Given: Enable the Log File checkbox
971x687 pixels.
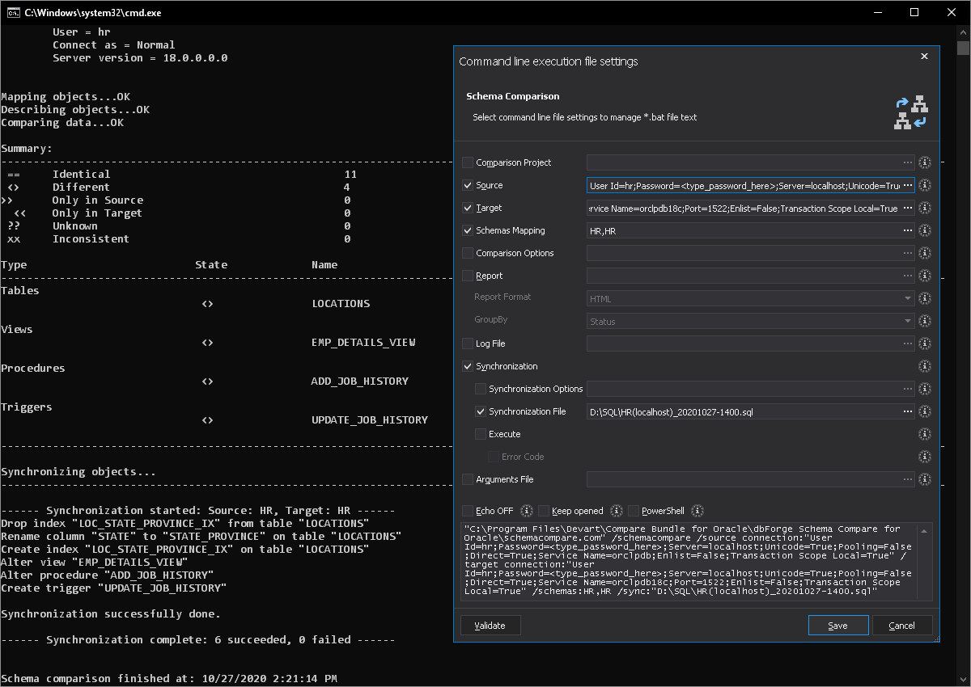Looking at the screenshot, I should (x=468, y=343).
